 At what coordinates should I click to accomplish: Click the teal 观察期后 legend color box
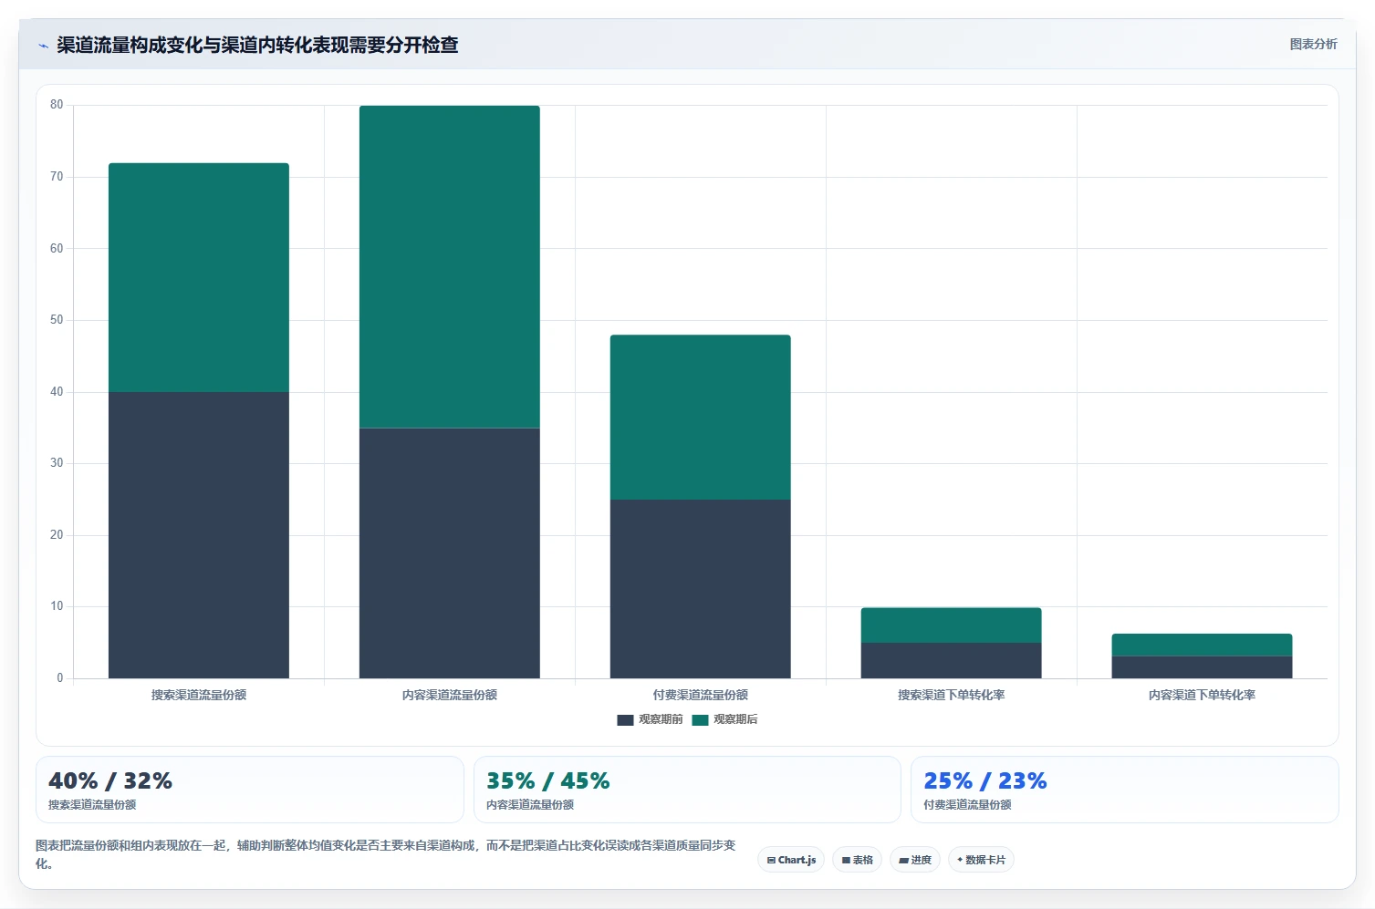point(700,720)
